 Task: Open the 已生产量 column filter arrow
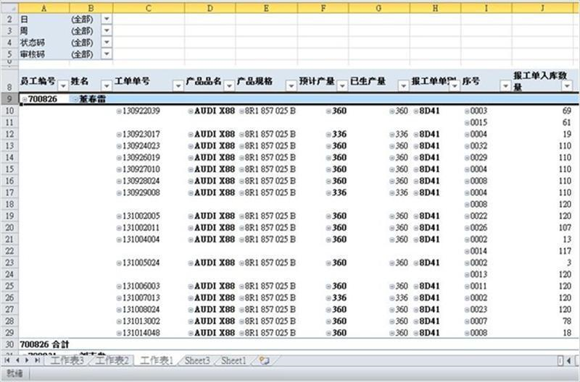[404, 86]
